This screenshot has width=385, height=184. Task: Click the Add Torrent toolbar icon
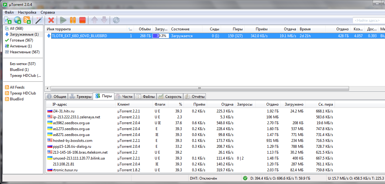[8, 20]
